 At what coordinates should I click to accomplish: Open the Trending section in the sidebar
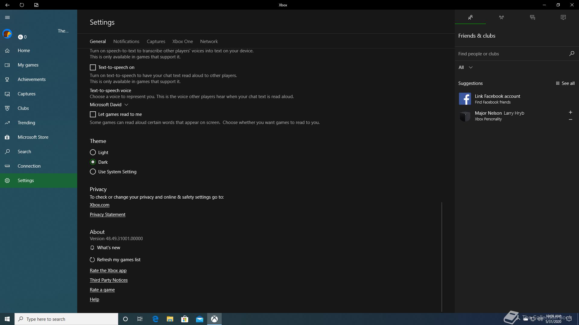click(x=26, y=123)
